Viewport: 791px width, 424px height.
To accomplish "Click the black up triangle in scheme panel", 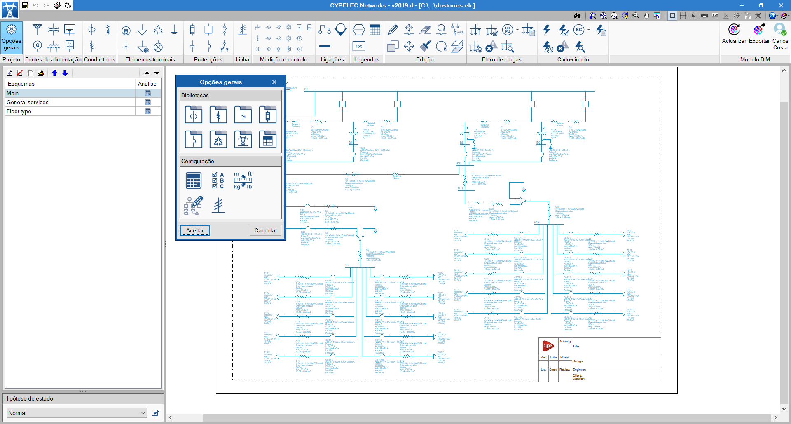I will [x=147, y=73].
